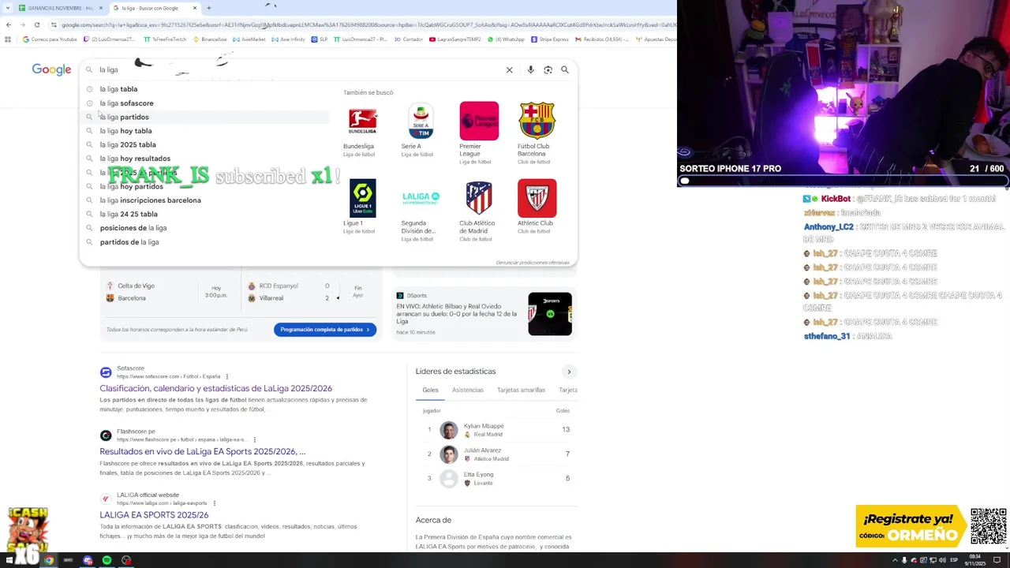Open LALIGA official result three-dot menu
1010x568 pixels.
(x=214, y=503)
